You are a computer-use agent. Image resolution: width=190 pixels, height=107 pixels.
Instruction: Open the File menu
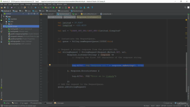pyautogui.click(x=2, y=4)
